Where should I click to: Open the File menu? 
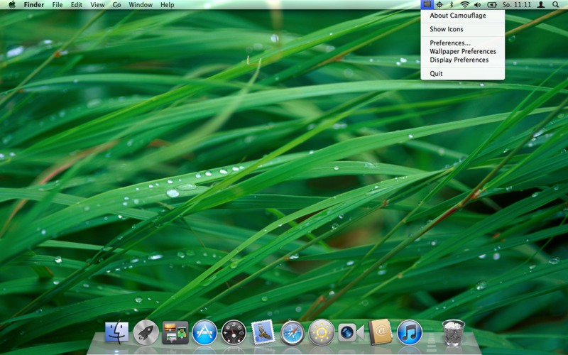coord(58,5)
